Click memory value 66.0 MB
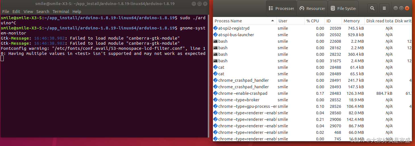This screenshot has height=146, width=415. (x=357, y=132)
